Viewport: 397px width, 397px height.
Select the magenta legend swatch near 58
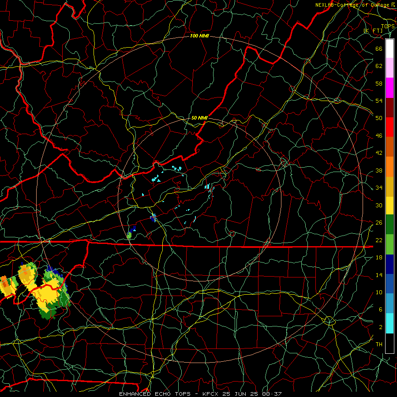(390, 88)
